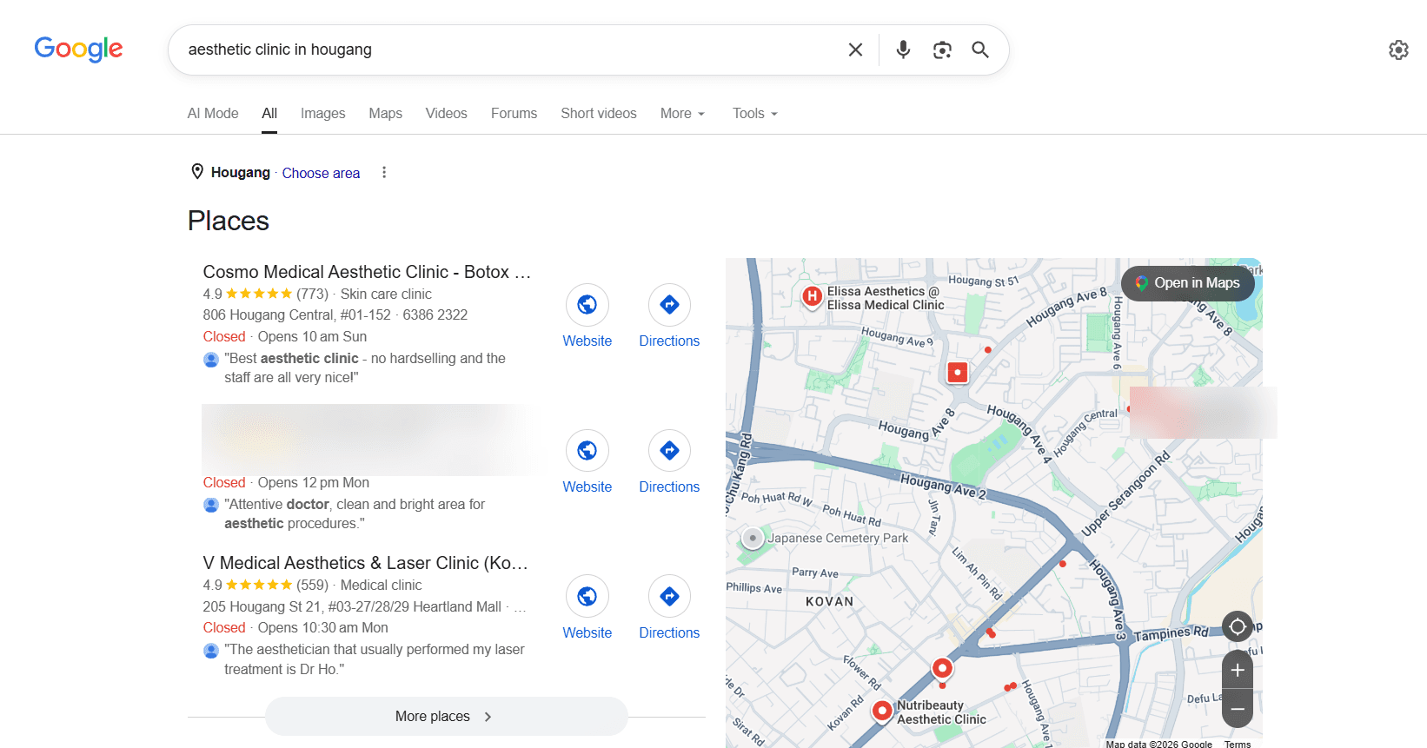The width and height of the screenshot is (1427, 748).
Task: Click blurred second listing thumbnail area
Action: [x=369, y=440]
